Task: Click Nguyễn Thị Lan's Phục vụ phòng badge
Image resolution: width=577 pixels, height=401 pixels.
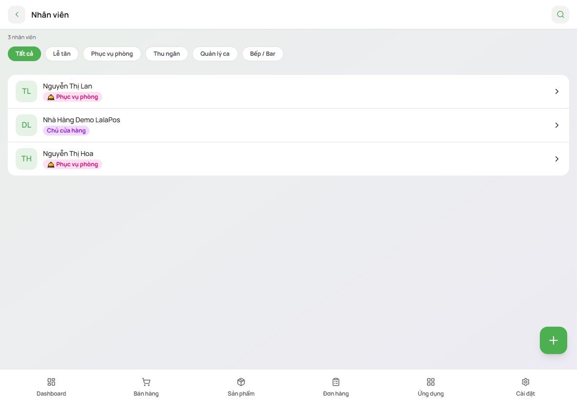Action: (72, 97)
